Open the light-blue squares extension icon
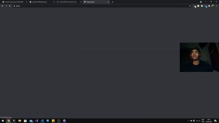The height and width of the screenshot is (123, 219). (x=206, y=6)
